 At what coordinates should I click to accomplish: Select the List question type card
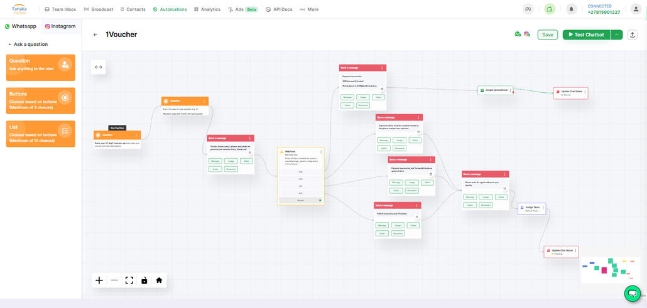tap(41, 134)
